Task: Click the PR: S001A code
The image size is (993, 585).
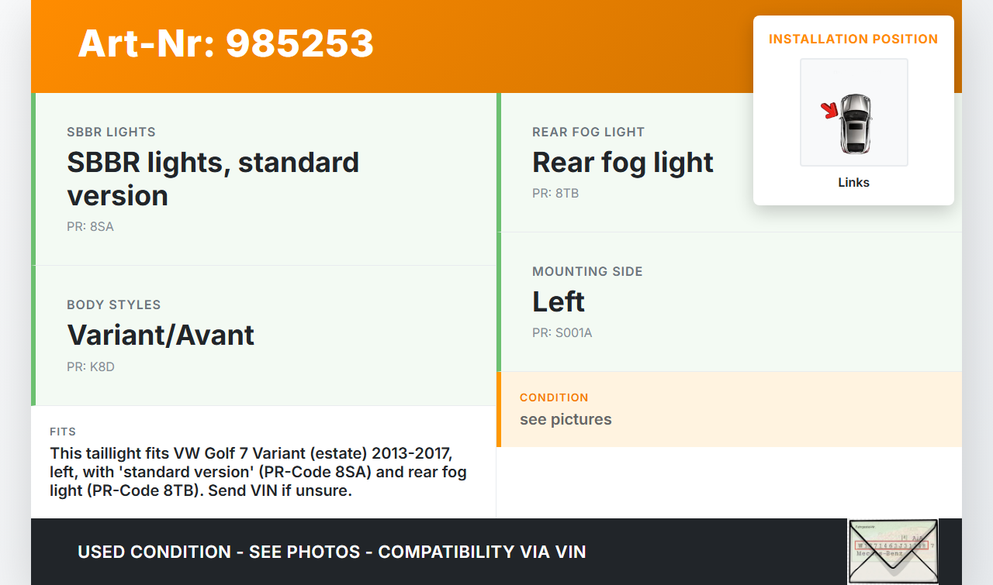Action: point(562,333)
